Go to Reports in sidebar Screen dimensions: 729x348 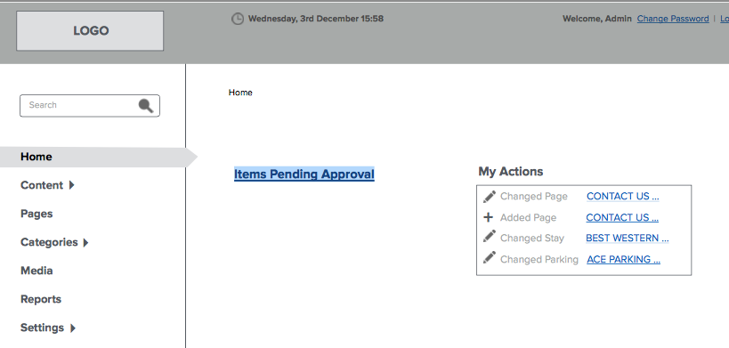41,299
